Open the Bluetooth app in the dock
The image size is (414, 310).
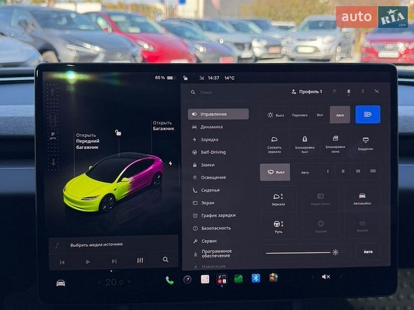pyautogui.click(x=256, y=278)
